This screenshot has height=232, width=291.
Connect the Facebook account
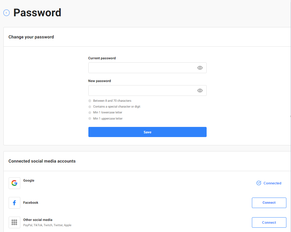pos(269,203)
